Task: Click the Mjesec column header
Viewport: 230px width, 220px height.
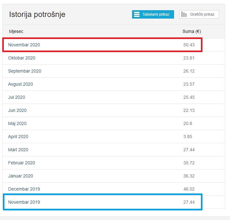Action: pyautogui.click(x=16, y=31)
